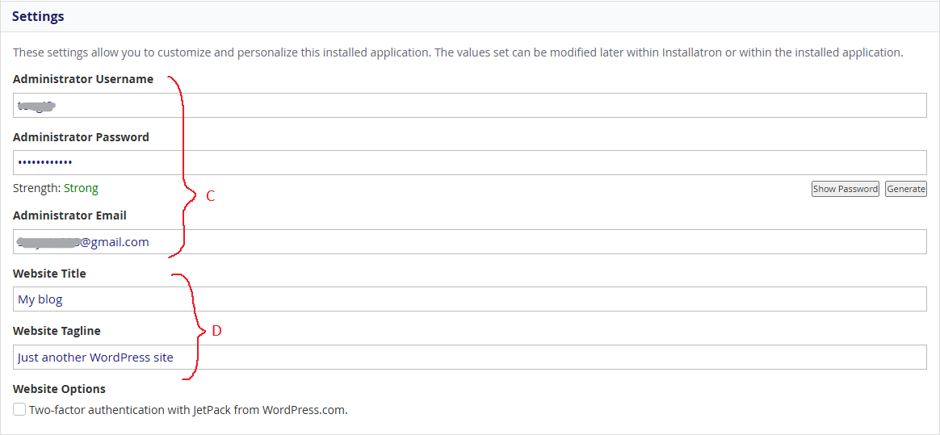Click the Website Title label
Viewport: 940px width, 435px height.
point(49,274)
